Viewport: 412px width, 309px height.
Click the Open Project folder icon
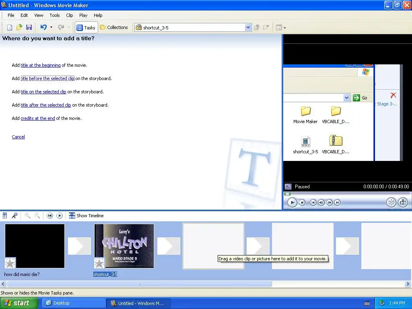pos(19,27)
